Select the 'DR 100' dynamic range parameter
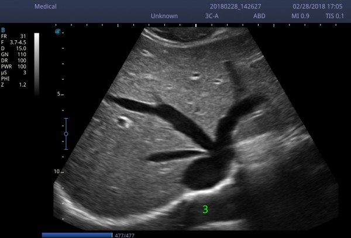Screen dimensions: 351x238 pos(13,60)
